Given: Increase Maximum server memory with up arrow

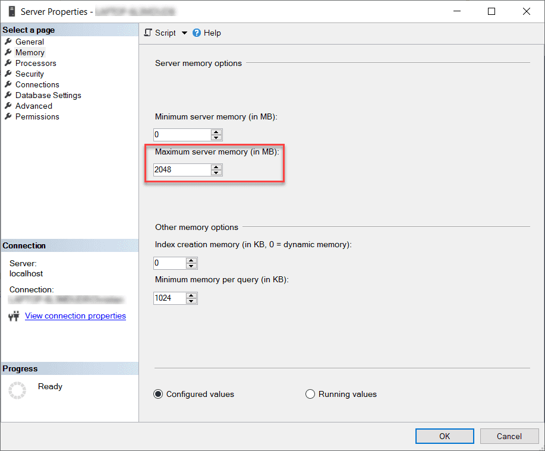Looking at the screenshot, I should pos(217,166).
